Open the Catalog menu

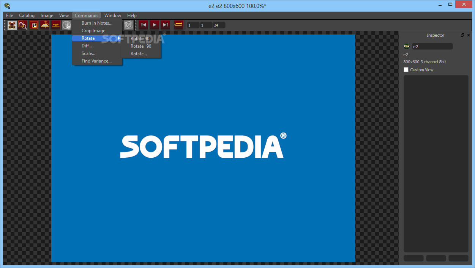point(27,16)
